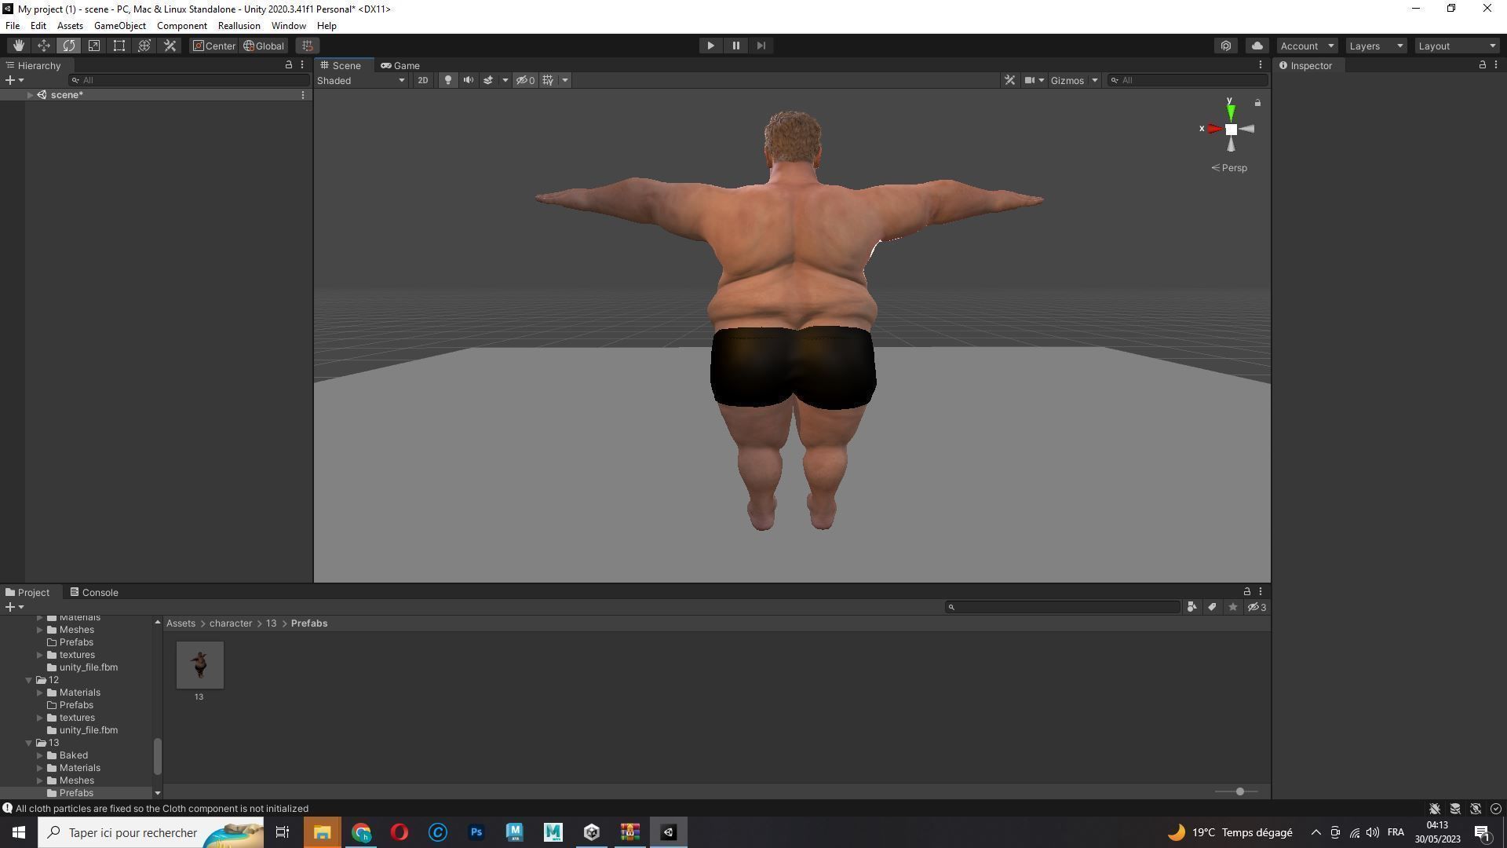This screenshot has width=1507, height=848.
Task: Open the Assets menu
Action: [x=70, y=26]
